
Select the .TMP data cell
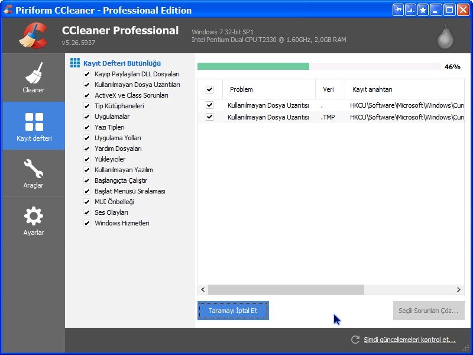(328, 117)
